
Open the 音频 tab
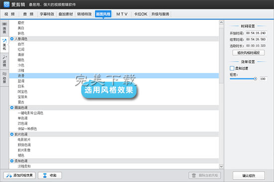28,14
